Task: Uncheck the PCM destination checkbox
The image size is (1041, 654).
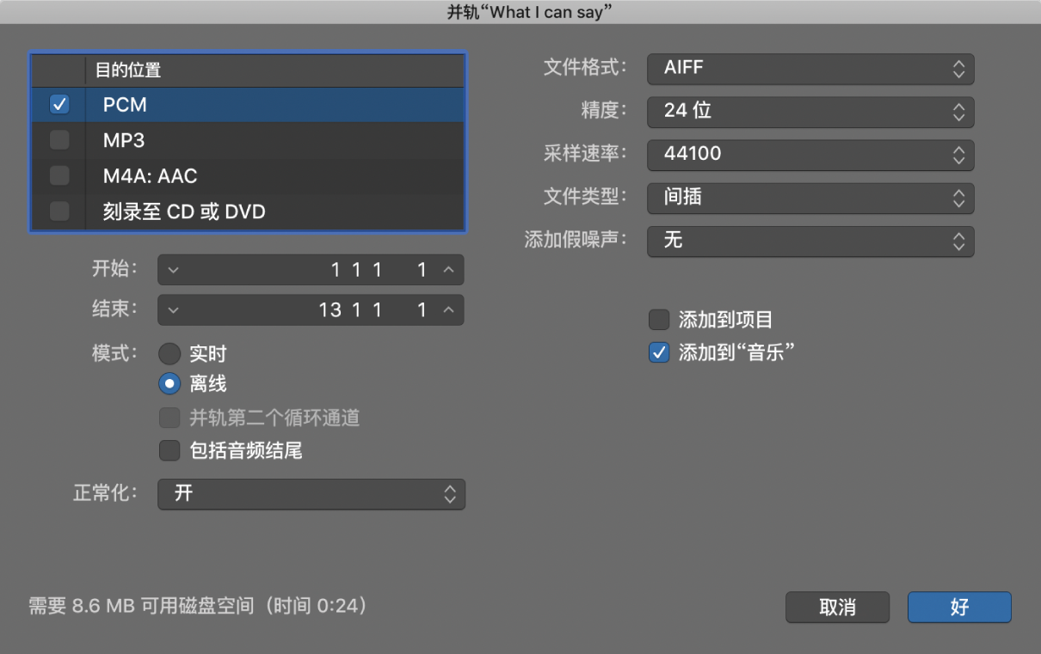Action: click(x=58, y=104)
